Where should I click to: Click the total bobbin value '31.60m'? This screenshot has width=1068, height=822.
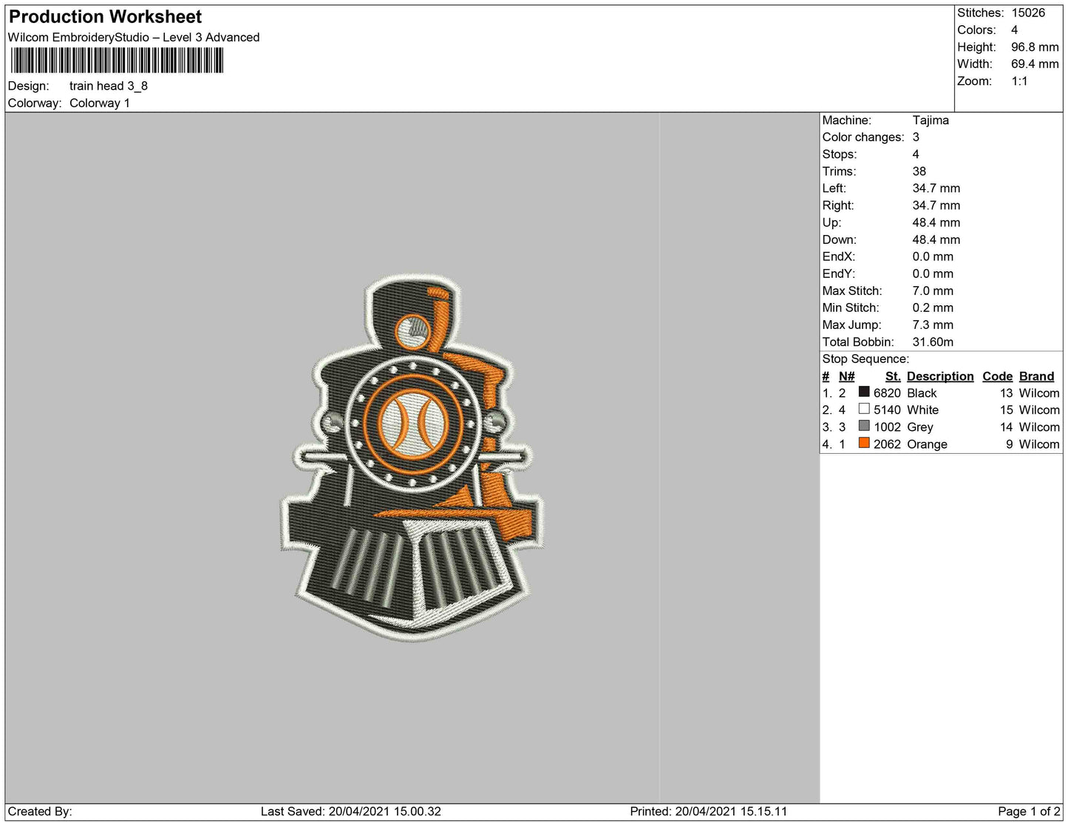933,342
